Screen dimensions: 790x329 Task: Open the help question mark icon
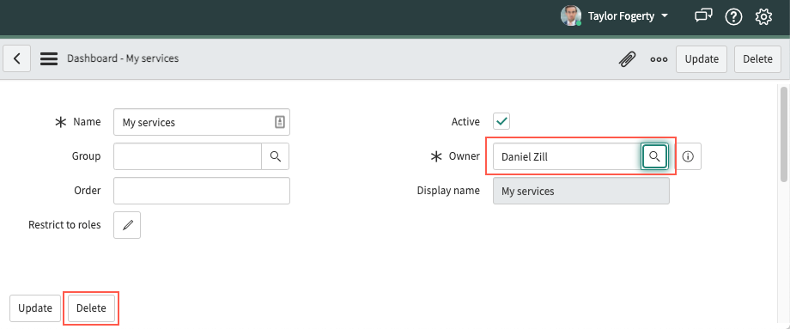coord(733,16)
